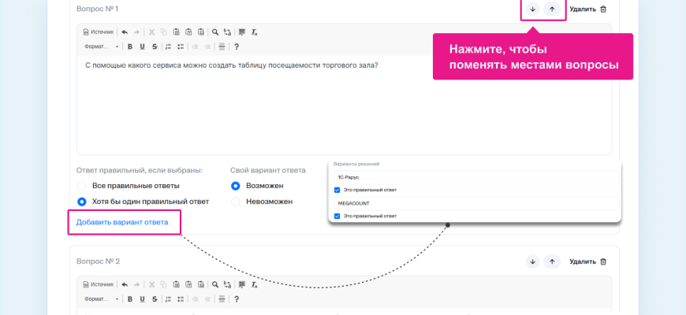Screen dimensions: 686x315
Task: Apply Strikethrough in Question 1 editor
Action: click(x=154, y=46)
